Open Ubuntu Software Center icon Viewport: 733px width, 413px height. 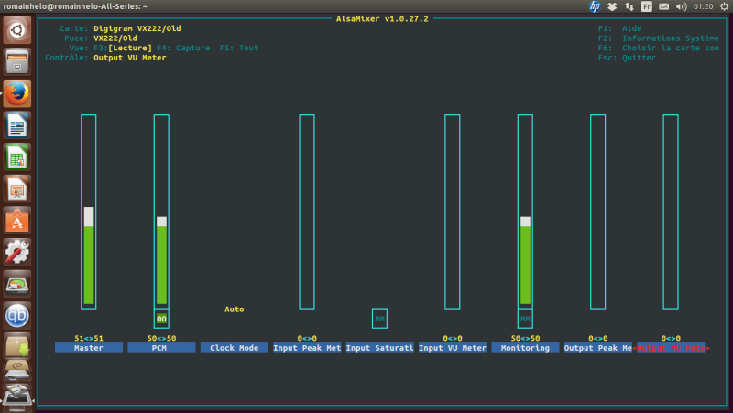coord(17,221)
